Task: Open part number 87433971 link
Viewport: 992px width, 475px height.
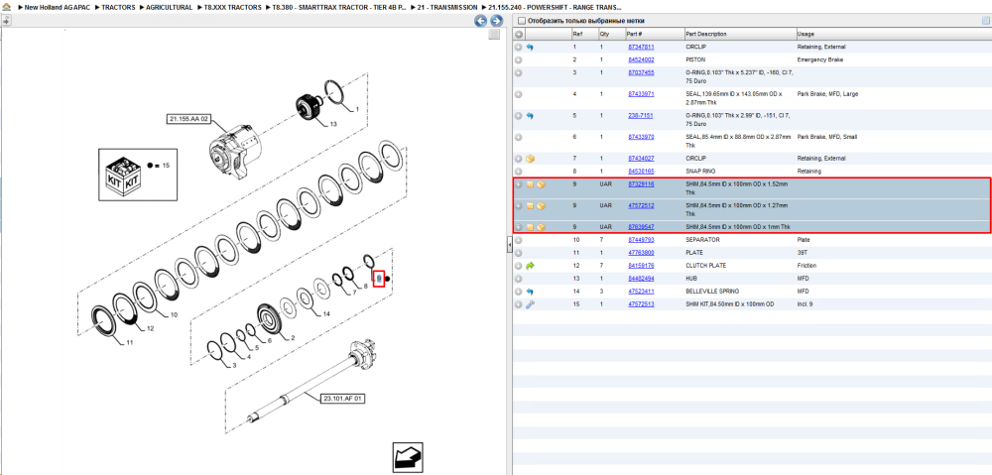Action: (641, 94)
